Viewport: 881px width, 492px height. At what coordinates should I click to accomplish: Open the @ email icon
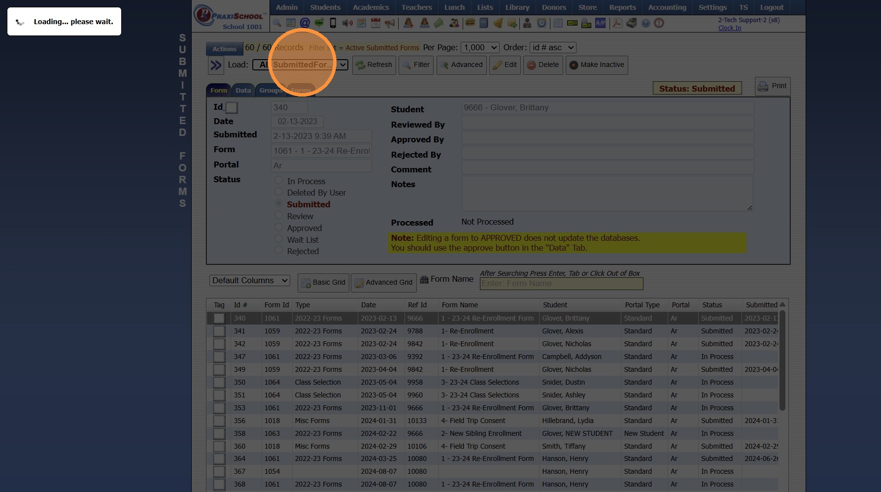click(305, 23)
